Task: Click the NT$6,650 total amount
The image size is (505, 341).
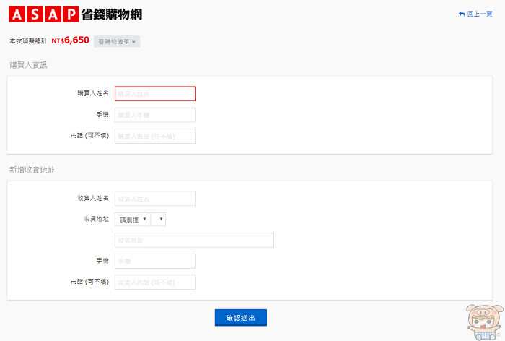Action: [70, 40]
